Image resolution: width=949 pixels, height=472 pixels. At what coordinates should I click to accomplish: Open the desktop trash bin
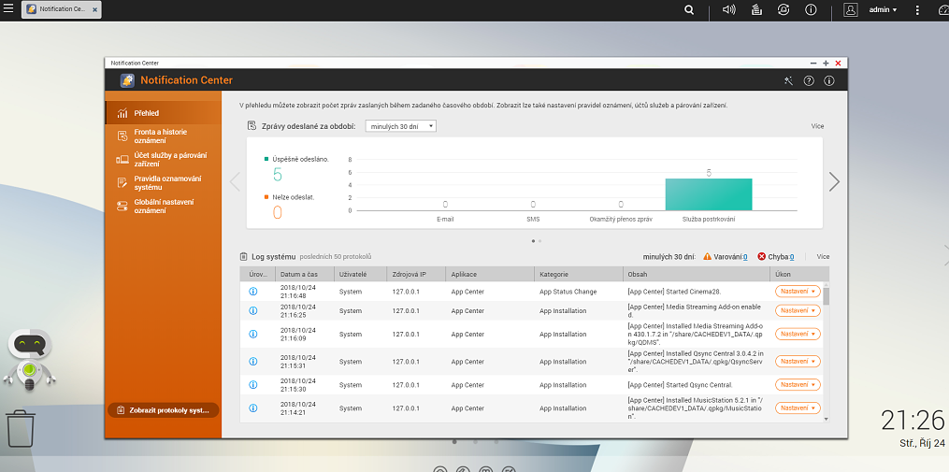tap(21, 429)
